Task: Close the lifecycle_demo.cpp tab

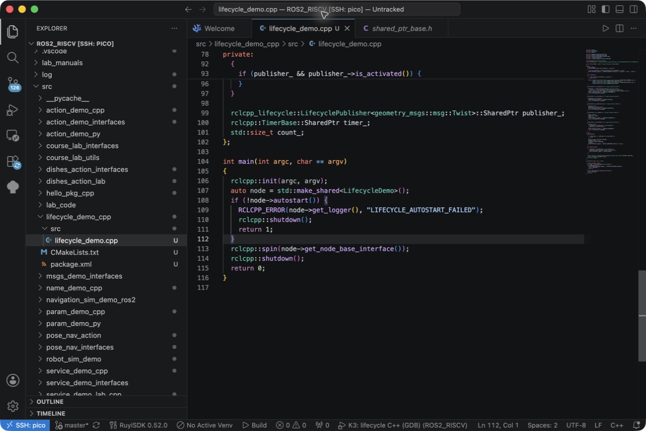Action: 347,29
